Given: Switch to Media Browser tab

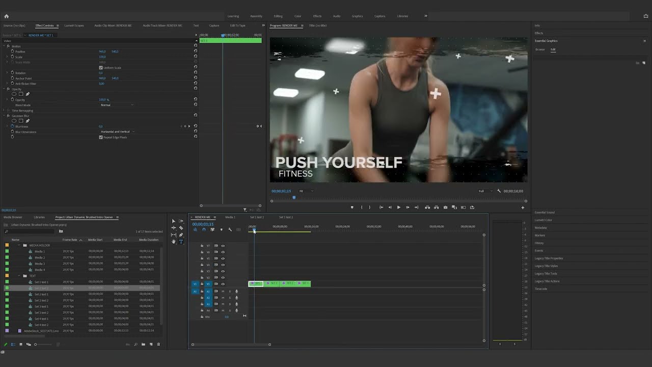Looking at the screenshot, I should tap(13, 217).
